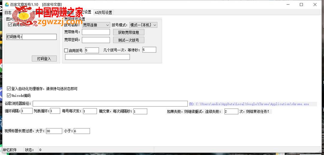Expand the 拨号模式 模式一[本机] dropdown

pos(143,25)
